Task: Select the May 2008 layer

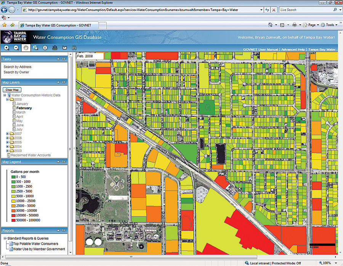Action: (x=19, y=121)
